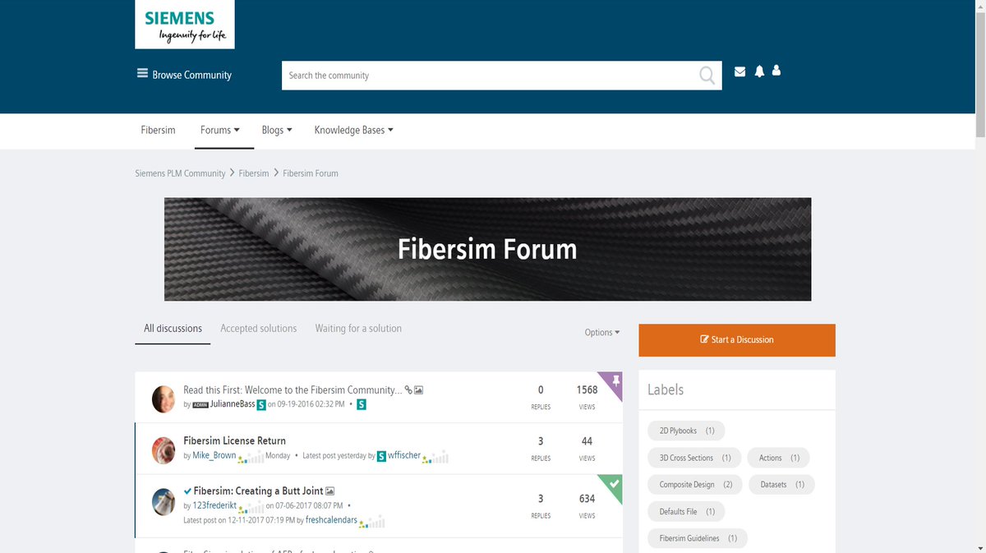Image resolution: width=986 pixels, height=553 pixels.
Task: Open 'Read this First: Welcome' topic
Action: tap(293, 390)
